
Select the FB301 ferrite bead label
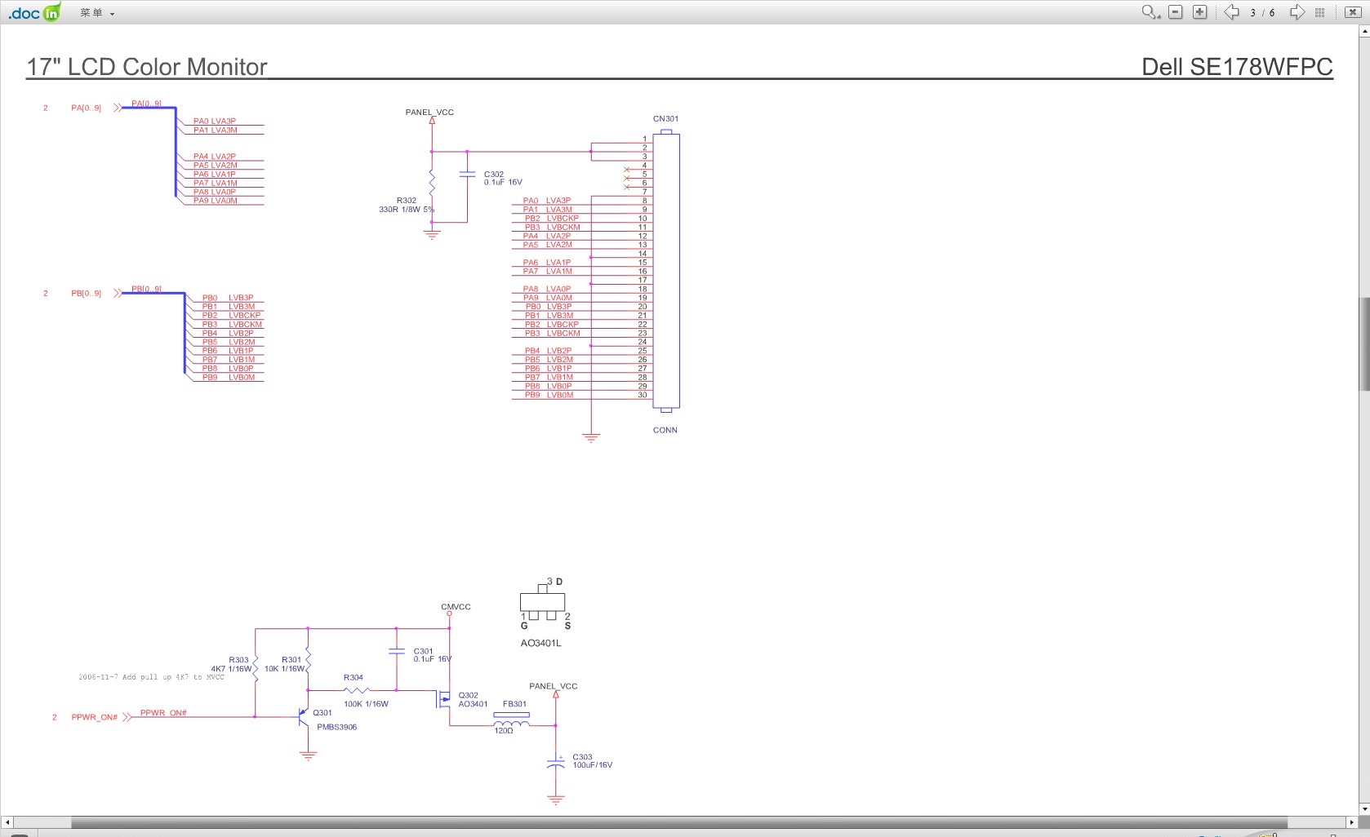coord(515,704)
